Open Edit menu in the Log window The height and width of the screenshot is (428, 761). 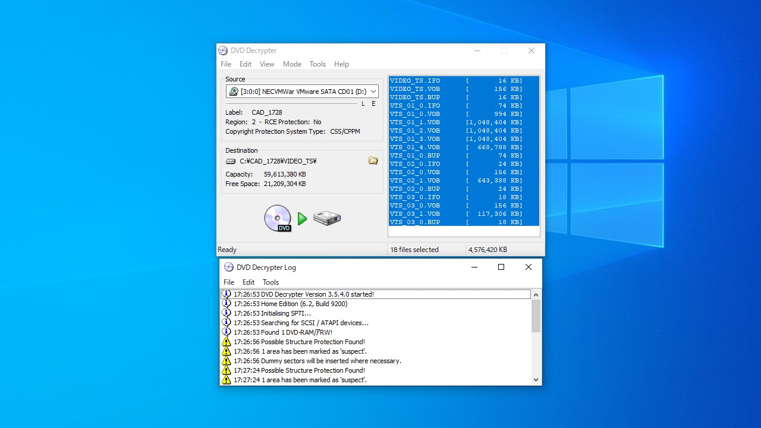(249, 282)
